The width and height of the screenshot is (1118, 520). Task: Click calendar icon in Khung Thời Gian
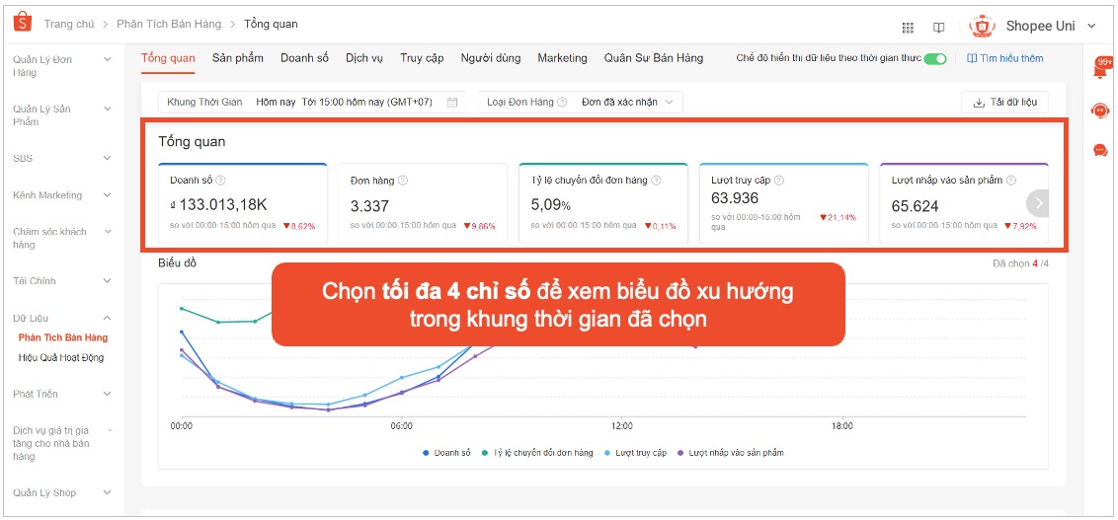(452, 102)
